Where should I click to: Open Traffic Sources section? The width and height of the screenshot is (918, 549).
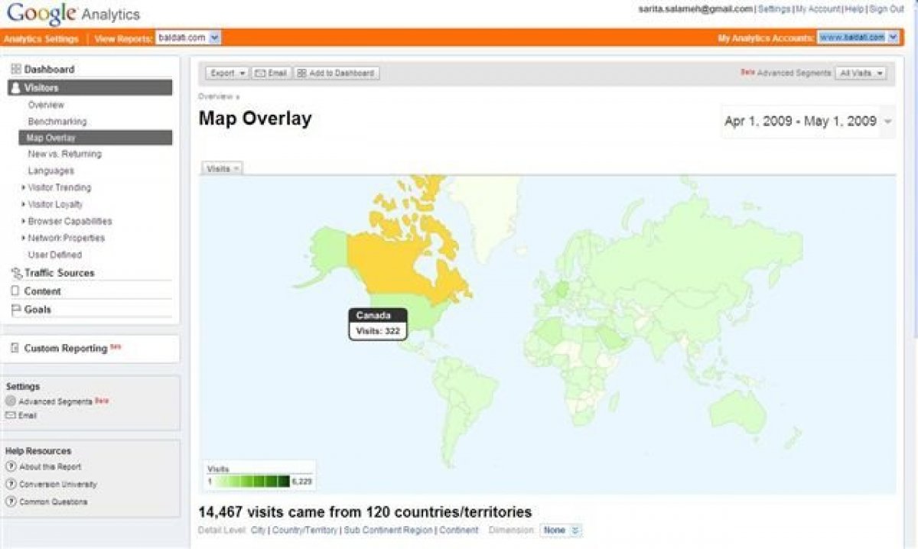tap(59, 273)
